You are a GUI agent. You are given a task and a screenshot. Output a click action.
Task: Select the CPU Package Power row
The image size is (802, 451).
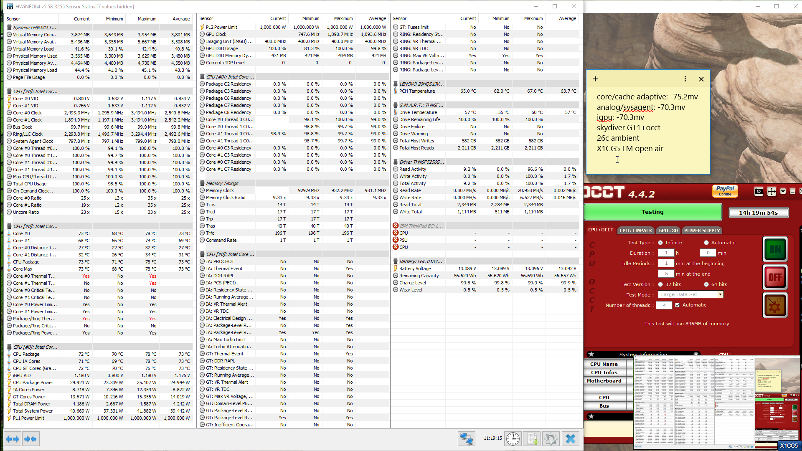(x=99, y=383)
